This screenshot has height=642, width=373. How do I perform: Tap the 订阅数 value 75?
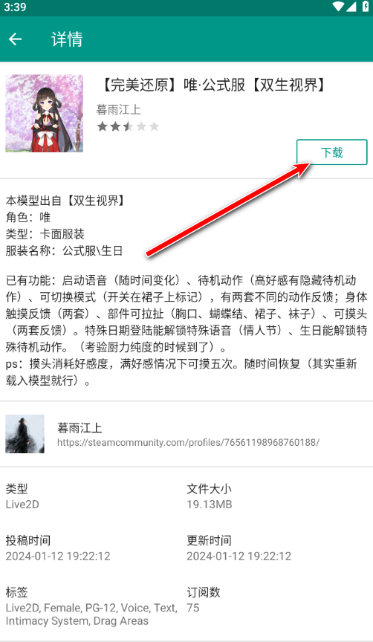[193, 608]
